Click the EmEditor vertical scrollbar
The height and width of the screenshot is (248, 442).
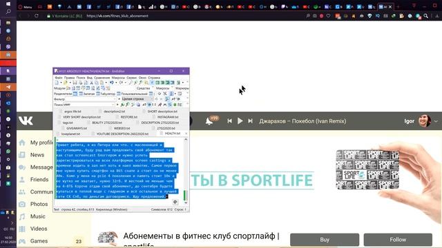click(x=186, y=171)
